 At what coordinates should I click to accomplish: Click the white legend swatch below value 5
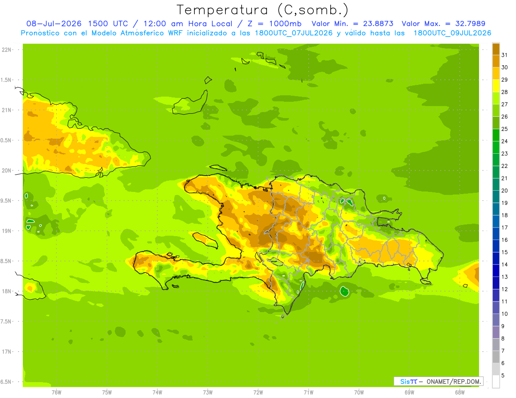[496, 382]
